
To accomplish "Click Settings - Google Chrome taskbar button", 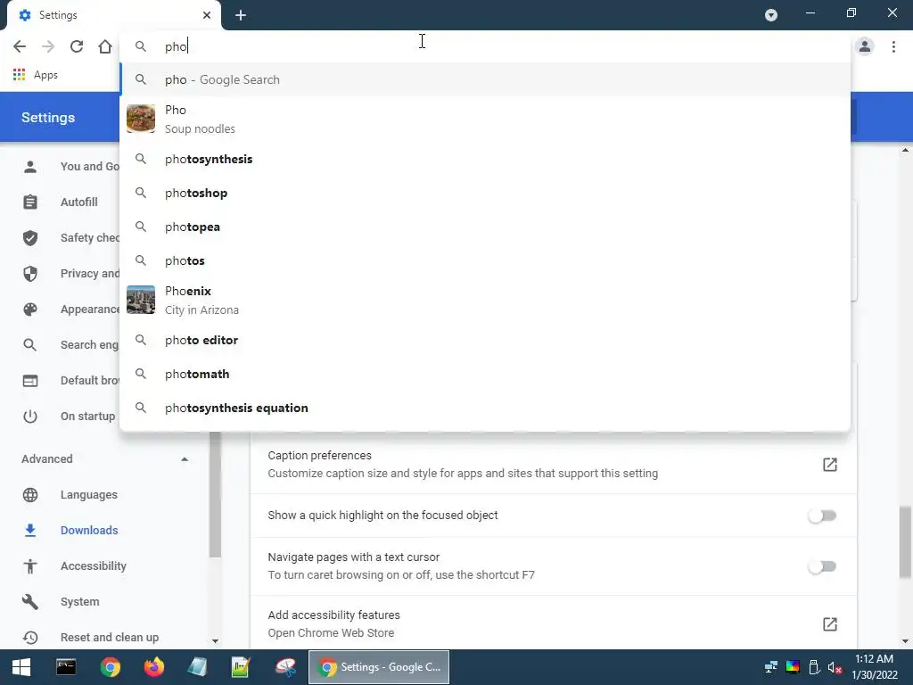I will point(378,667).
